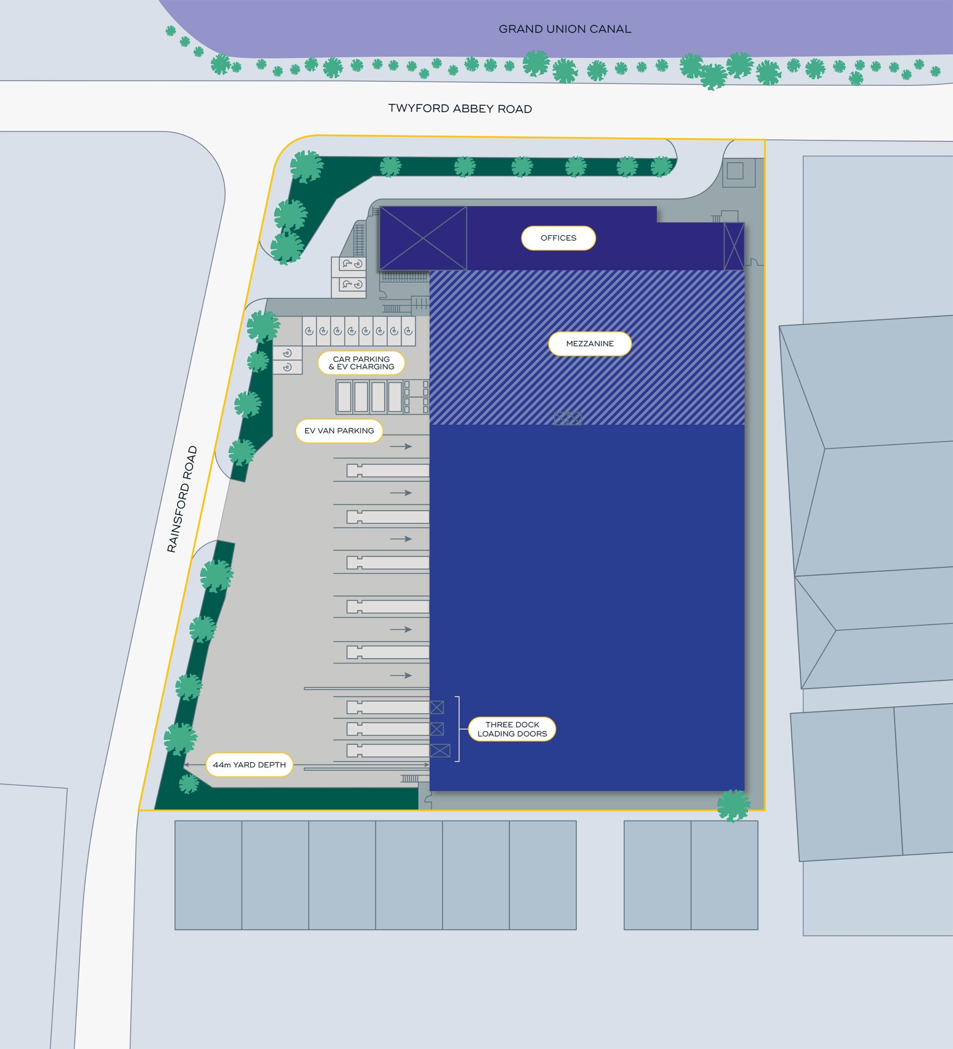Image resolution: width=953 pixels, height=1049 pixels.
Task: Click the tree at bottom right site corner
Action: pos(733,806)
